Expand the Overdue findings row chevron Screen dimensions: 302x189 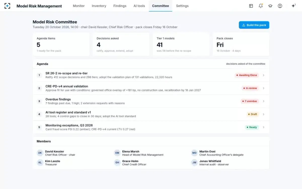[x=263, y=101]
